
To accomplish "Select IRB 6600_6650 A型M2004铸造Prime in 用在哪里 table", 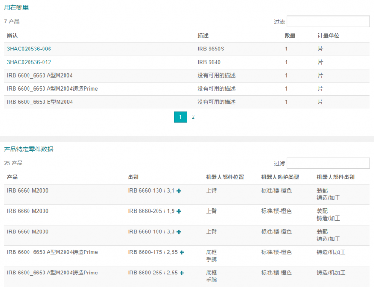I will (x=52, y=89).
